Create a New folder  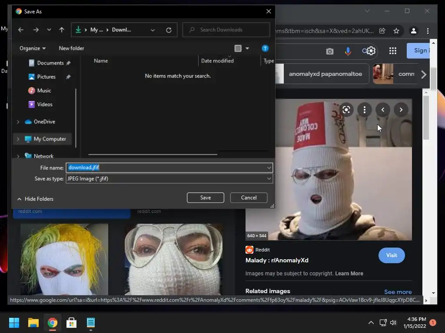coord(72,49)
